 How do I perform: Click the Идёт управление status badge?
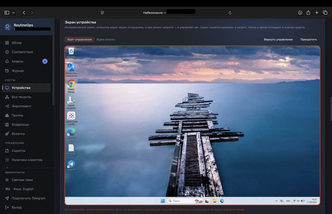point(79,39)
